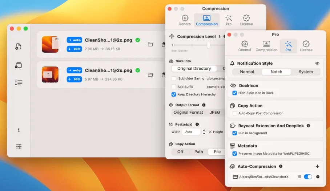The image size is (330, 191).
Task: Switch to General tab in Pro window
Action: [245, 46]
